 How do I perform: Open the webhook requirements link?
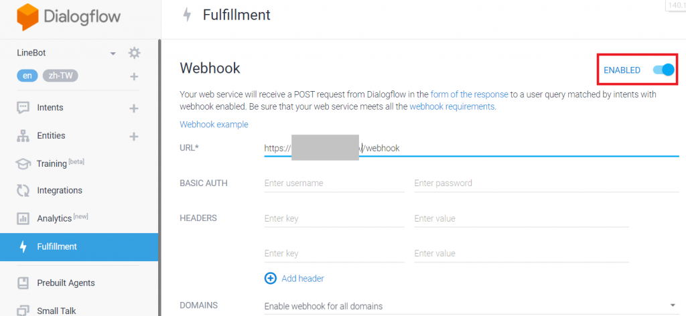(x=452, y=106)
